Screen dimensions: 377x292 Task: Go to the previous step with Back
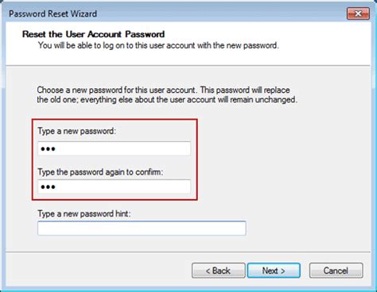coord(218,271)
